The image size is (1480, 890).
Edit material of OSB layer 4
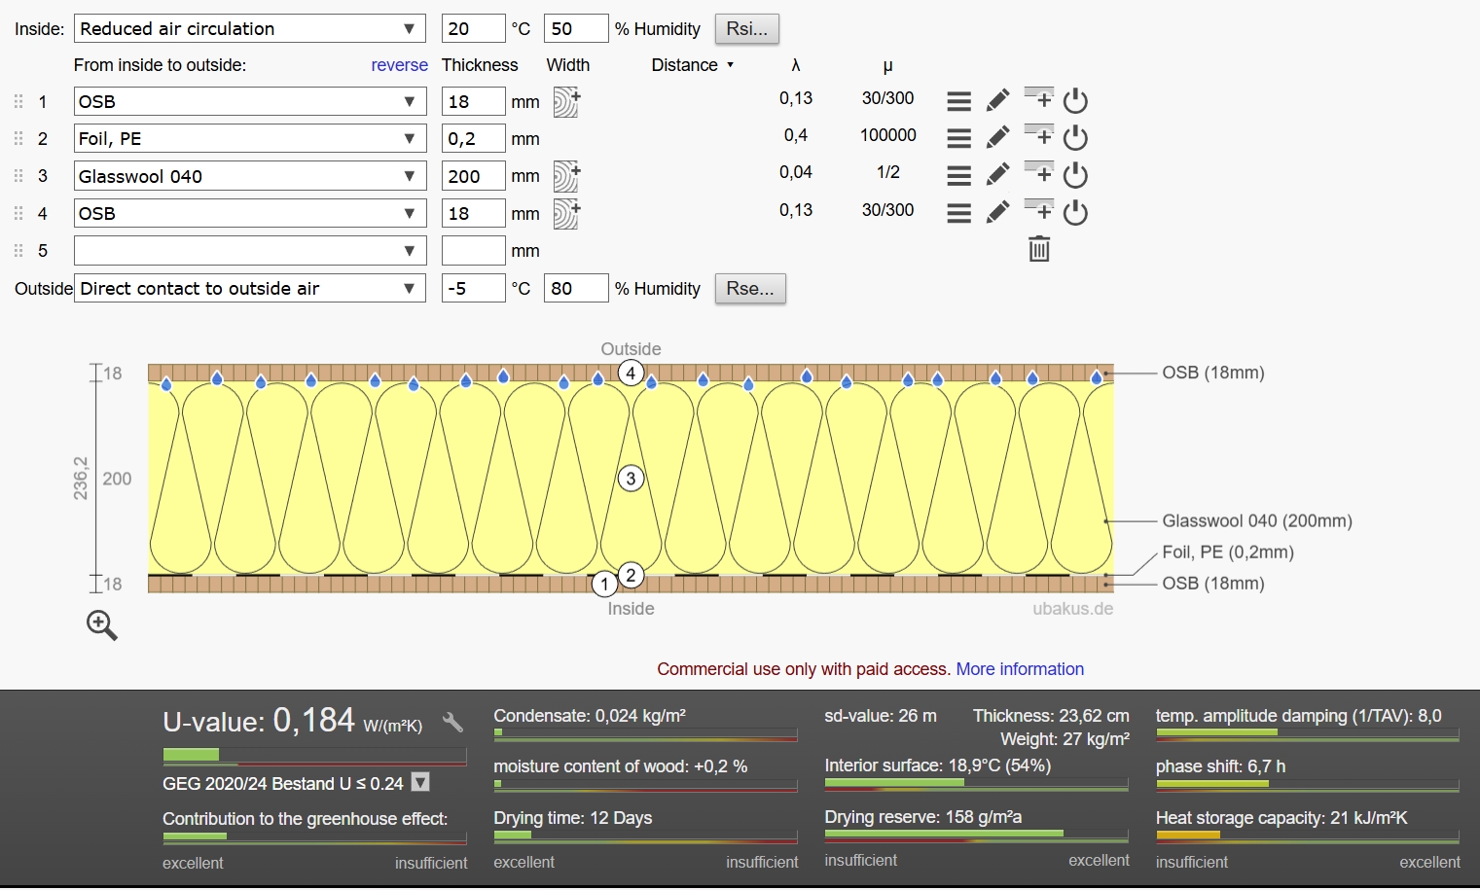click(x=997, y=212)
